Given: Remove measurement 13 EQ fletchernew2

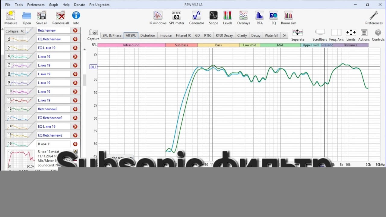Looking at the screenshot, I should coord(75,118).
